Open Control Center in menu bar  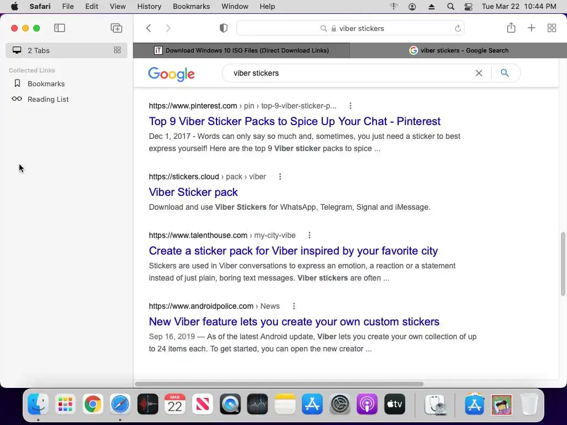click(468, 7)
